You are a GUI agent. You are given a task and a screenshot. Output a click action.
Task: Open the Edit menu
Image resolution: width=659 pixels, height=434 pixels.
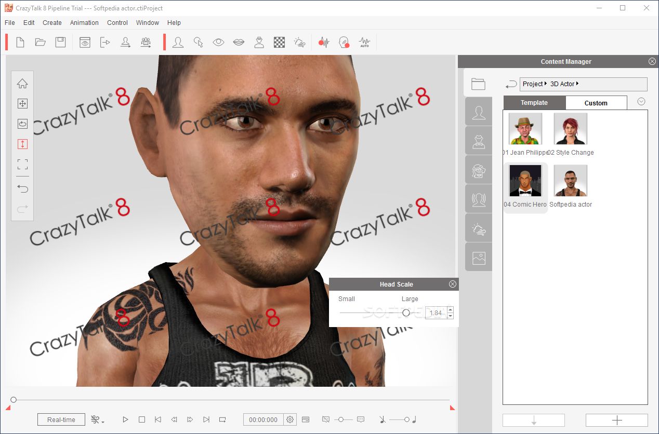coord(29,23)
